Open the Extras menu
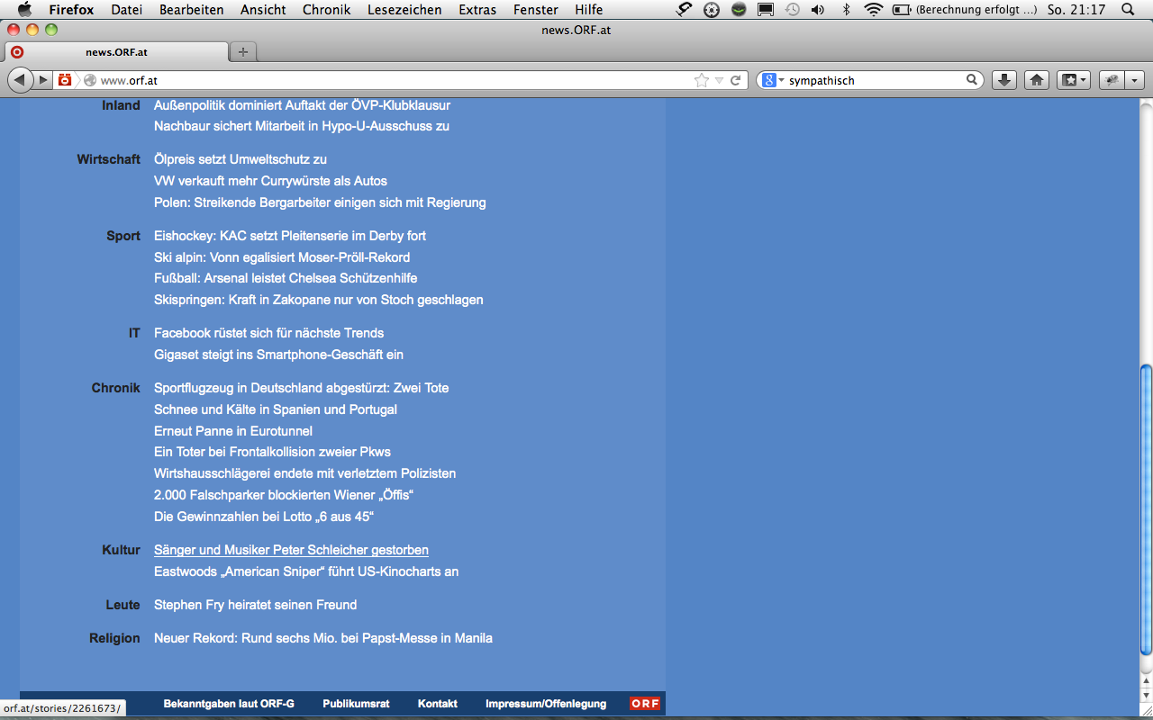 [x=477, y=10]
